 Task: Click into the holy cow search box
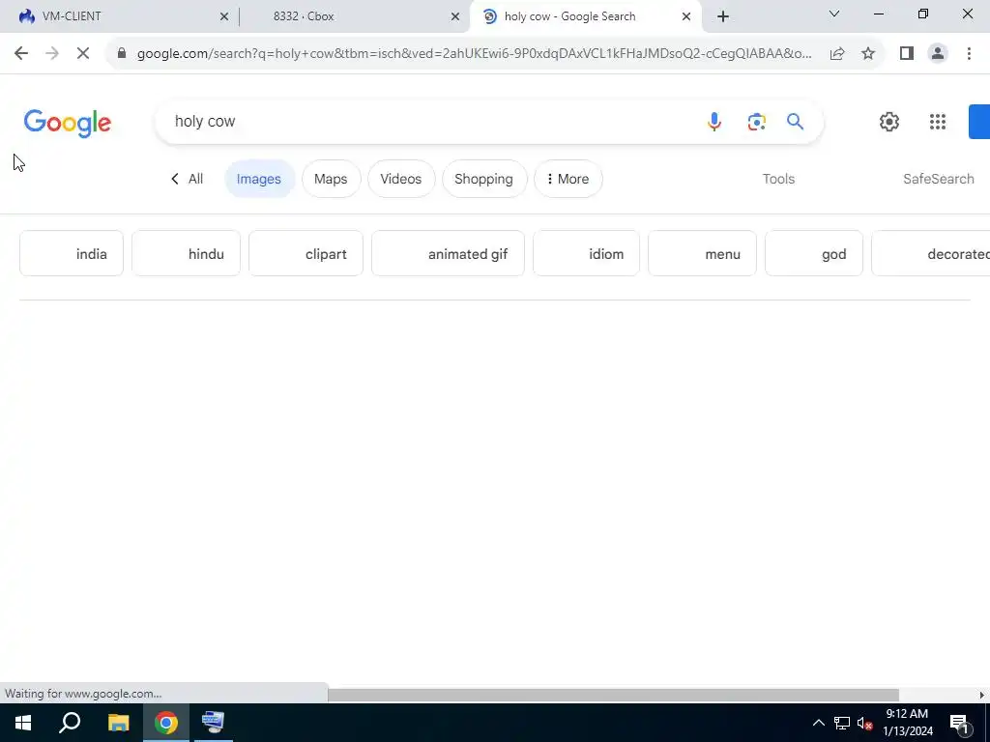429,121
